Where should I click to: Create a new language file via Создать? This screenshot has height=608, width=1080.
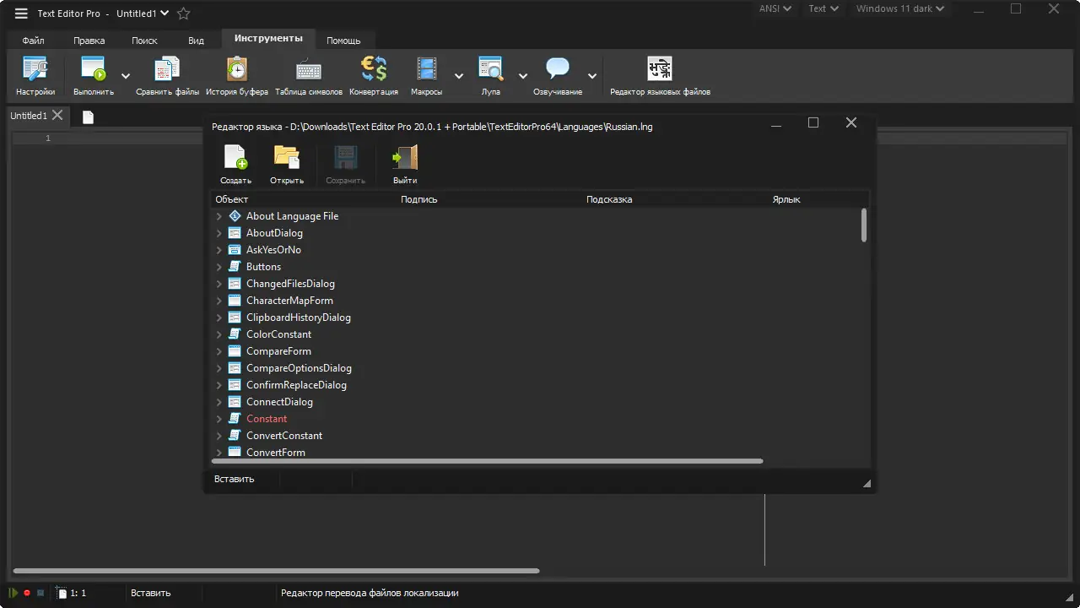tap(235, 163)
